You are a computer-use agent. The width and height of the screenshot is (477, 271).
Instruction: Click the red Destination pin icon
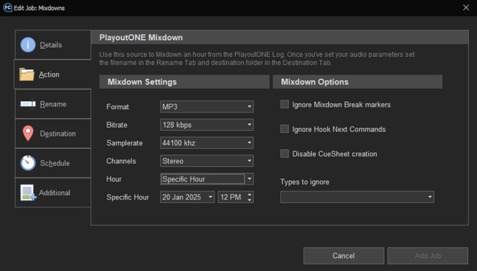click(x=28, y=133)
